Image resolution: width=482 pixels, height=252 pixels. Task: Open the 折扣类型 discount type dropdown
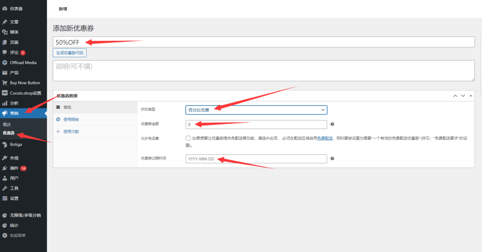pos(256,109)
